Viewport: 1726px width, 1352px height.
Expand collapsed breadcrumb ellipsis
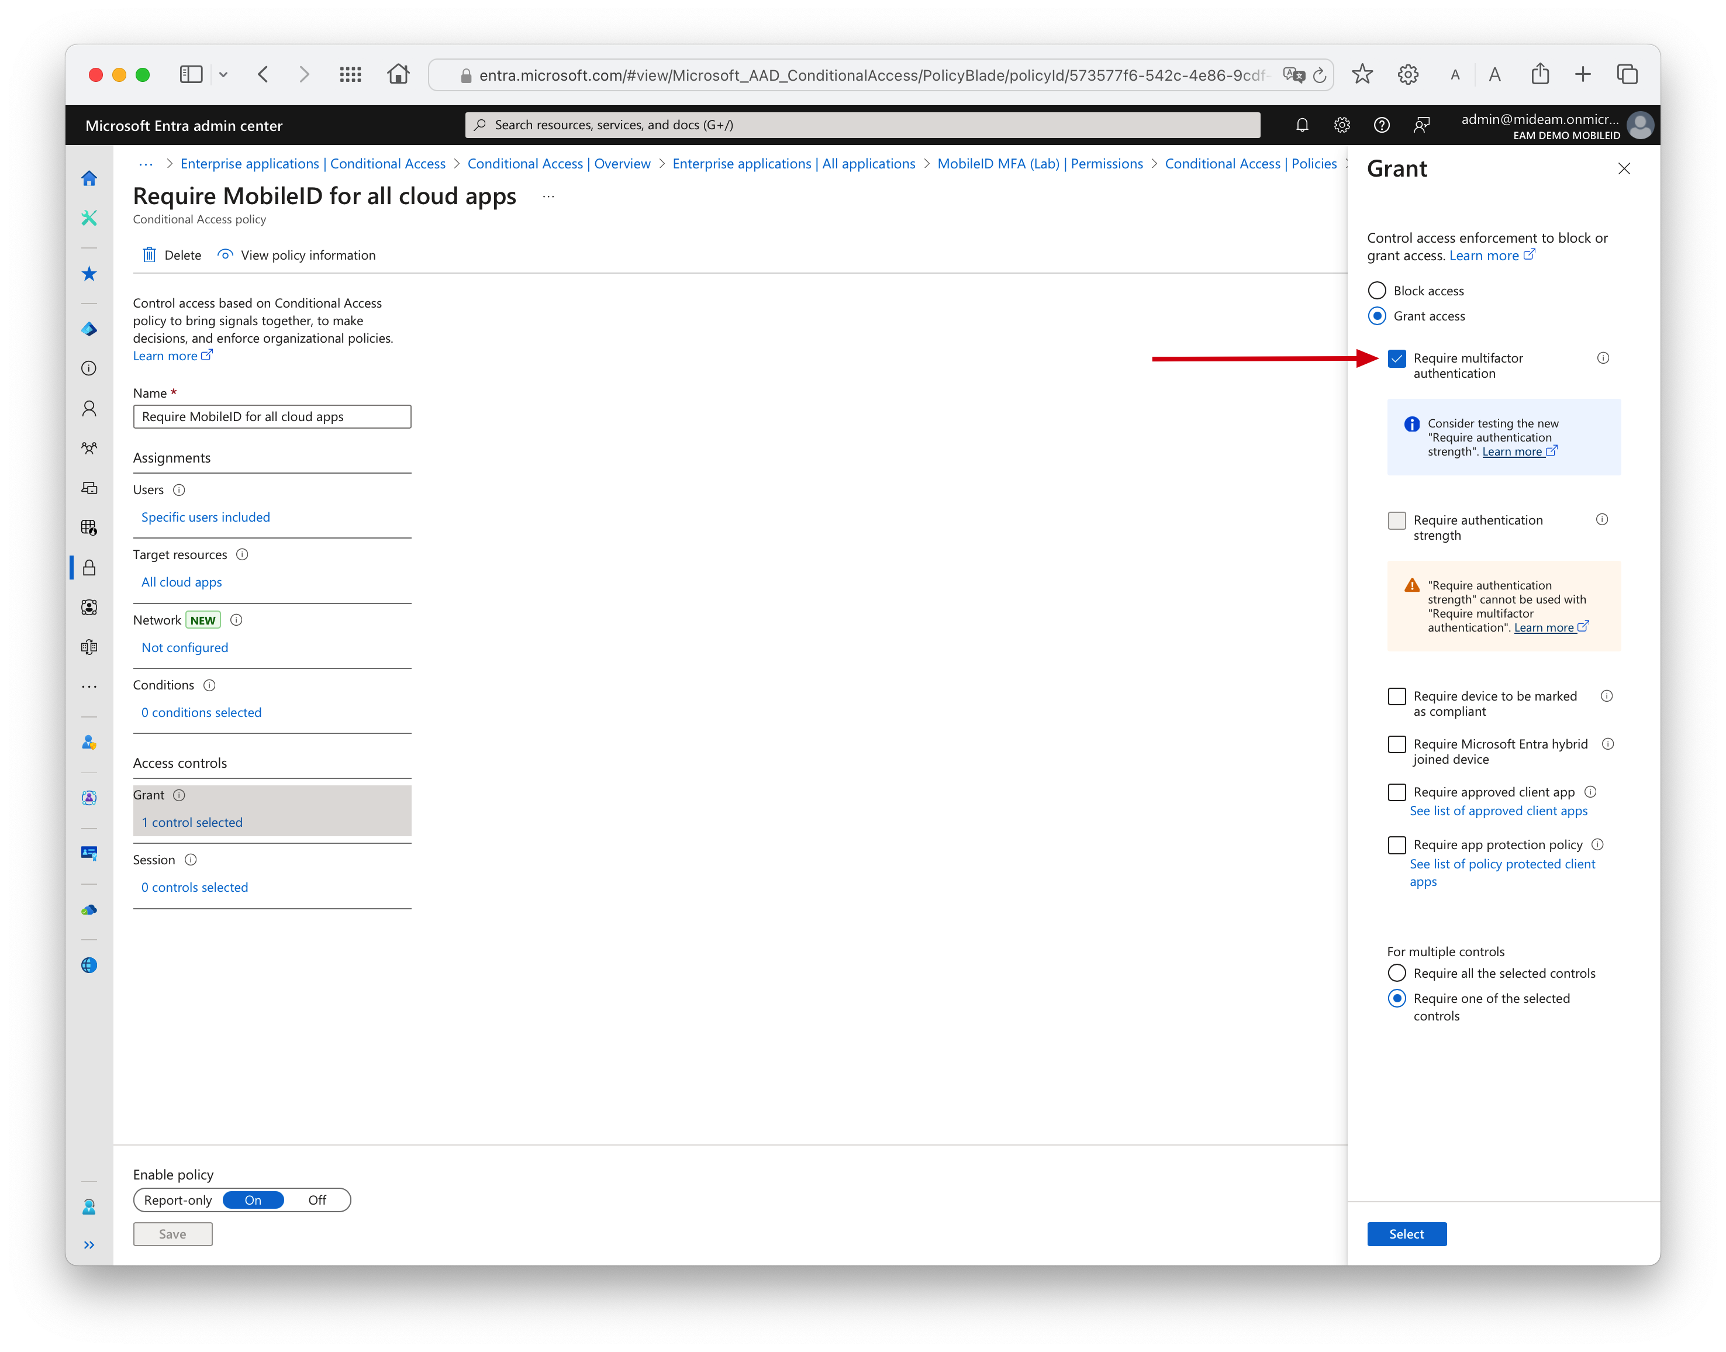pyautogui.click(x=146, y=164)
